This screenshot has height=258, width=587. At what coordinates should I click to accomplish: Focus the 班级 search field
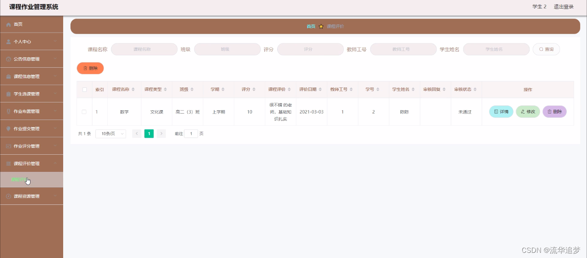click(227, 49)
